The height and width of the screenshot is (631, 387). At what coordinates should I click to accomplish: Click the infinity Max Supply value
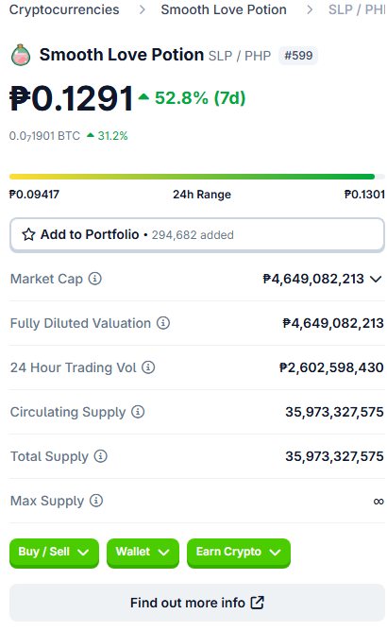click(379, 502)
